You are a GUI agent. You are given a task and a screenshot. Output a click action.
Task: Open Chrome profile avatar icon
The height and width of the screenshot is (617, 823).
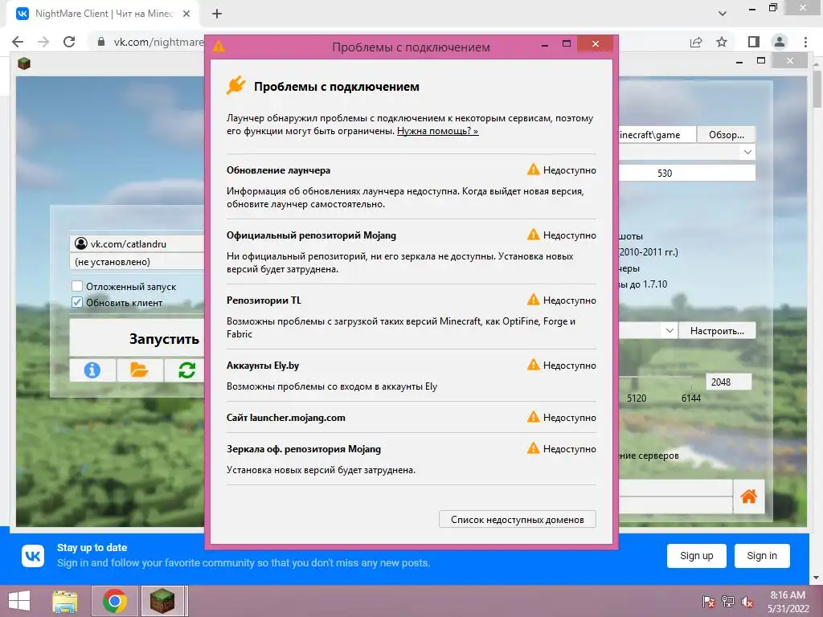(x=780, y=42)
